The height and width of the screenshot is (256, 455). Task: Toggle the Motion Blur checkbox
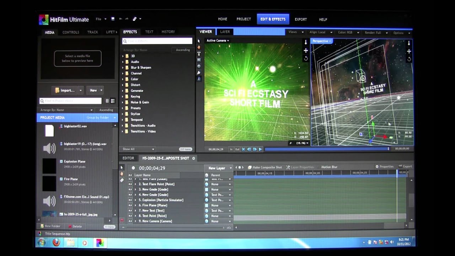[318, 167]
